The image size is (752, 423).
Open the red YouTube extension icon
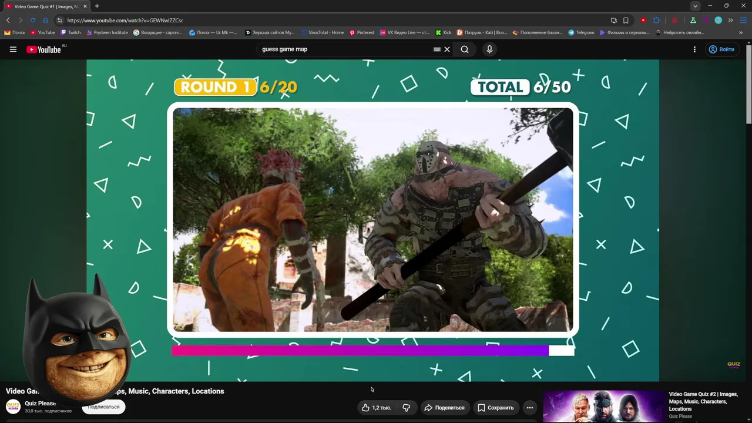pyautogui.click(x=643, y=20)
